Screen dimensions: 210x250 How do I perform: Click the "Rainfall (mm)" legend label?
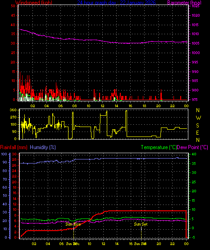pyautogui.click(x=14, y=147)
